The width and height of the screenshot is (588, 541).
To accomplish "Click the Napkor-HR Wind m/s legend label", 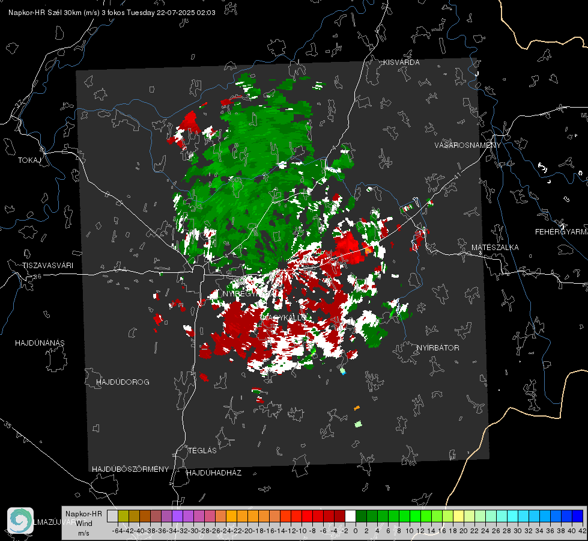I will [x=83, y=524].
